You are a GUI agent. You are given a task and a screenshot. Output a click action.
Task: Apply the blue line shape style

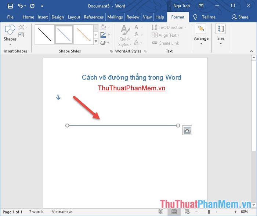pyautogui.click(x=64, y=34)
